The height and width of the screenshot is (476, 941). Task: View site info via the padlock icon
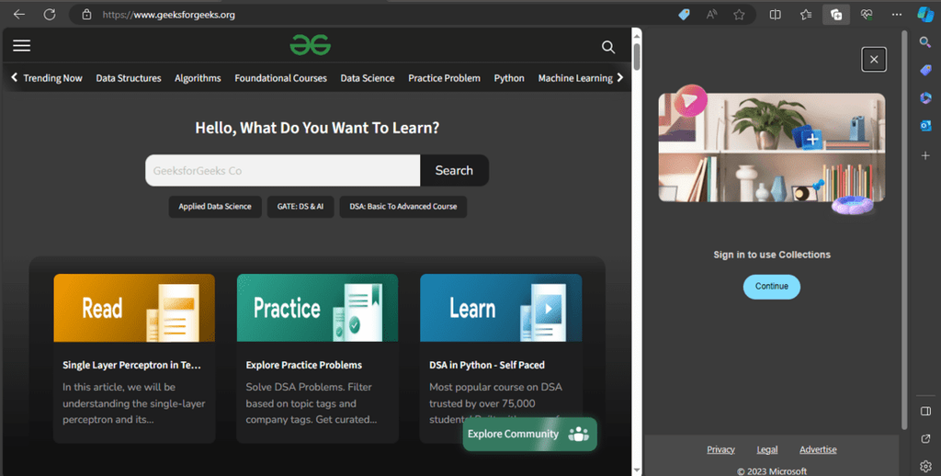(x=87, y=15)
